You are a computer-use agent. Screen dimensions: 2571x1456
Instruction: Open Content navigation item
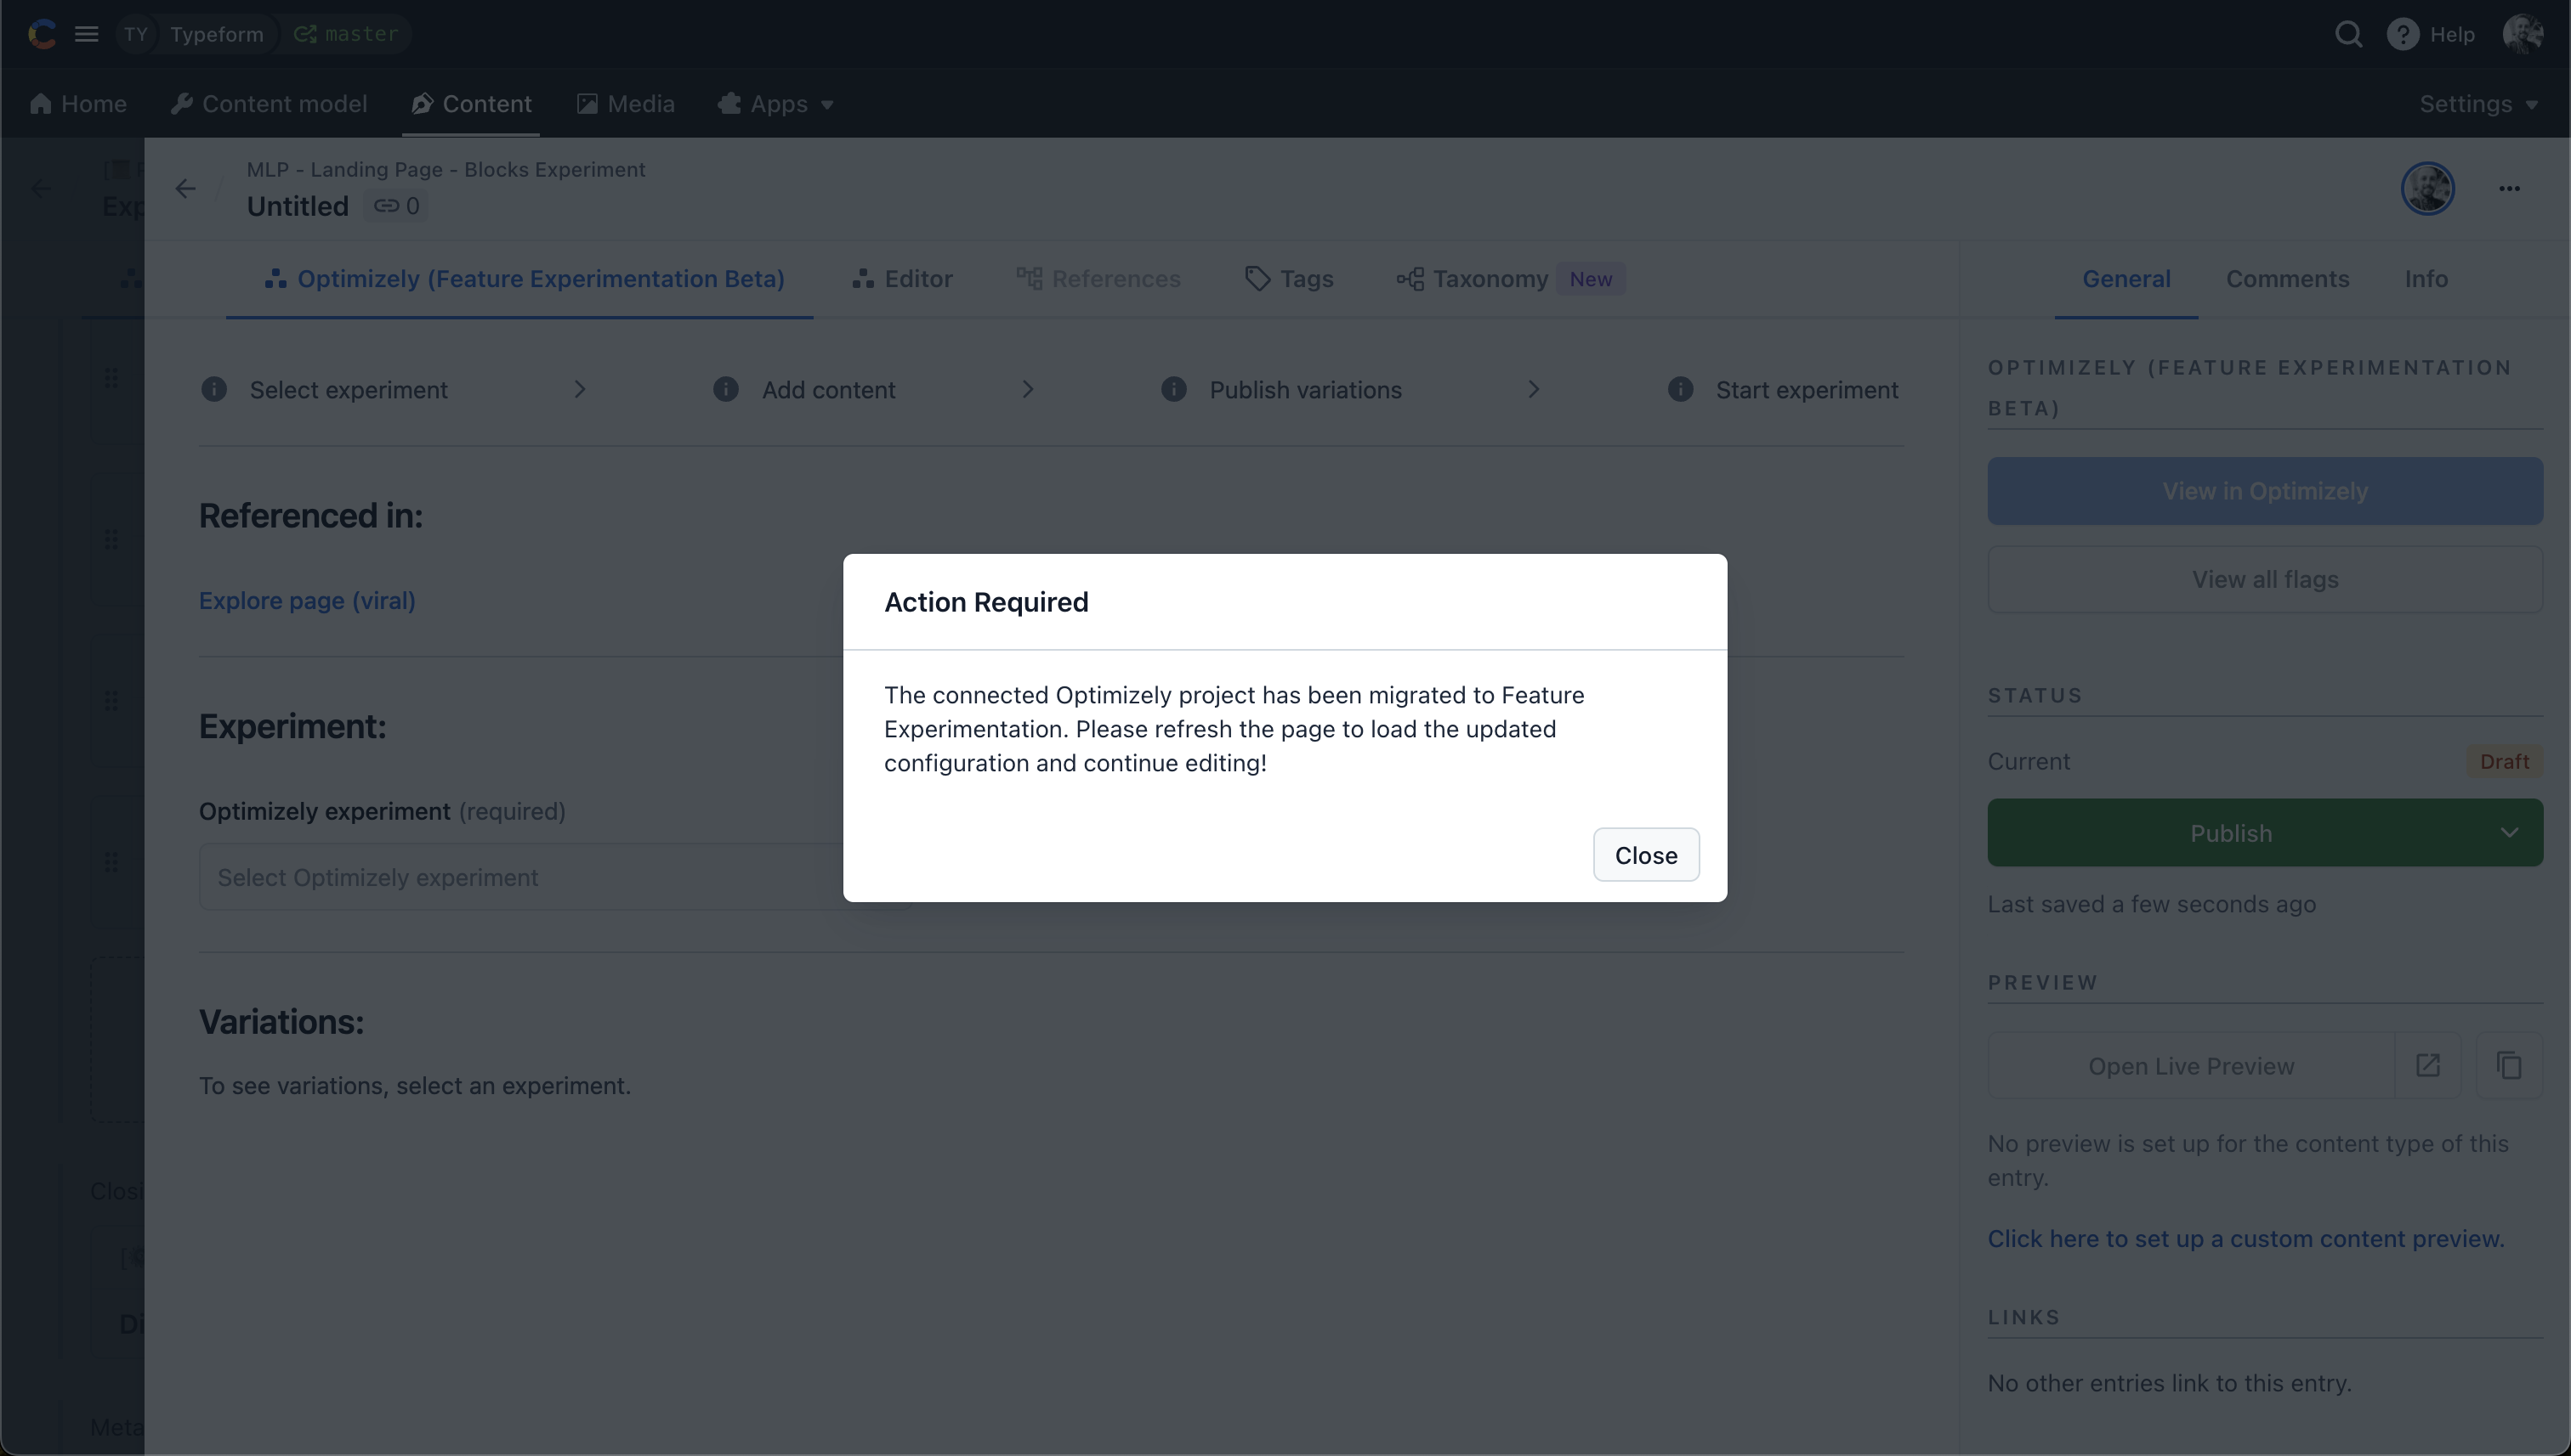[471, 104]
